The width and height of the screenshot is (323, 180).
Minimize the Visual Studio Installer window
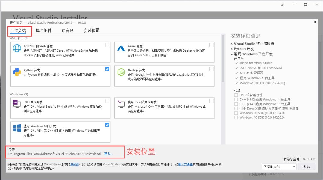tap(294, 4)
